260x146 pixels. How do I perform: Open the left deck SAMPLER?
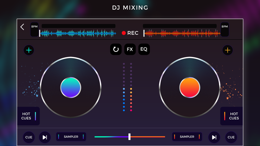coord(71,137)
